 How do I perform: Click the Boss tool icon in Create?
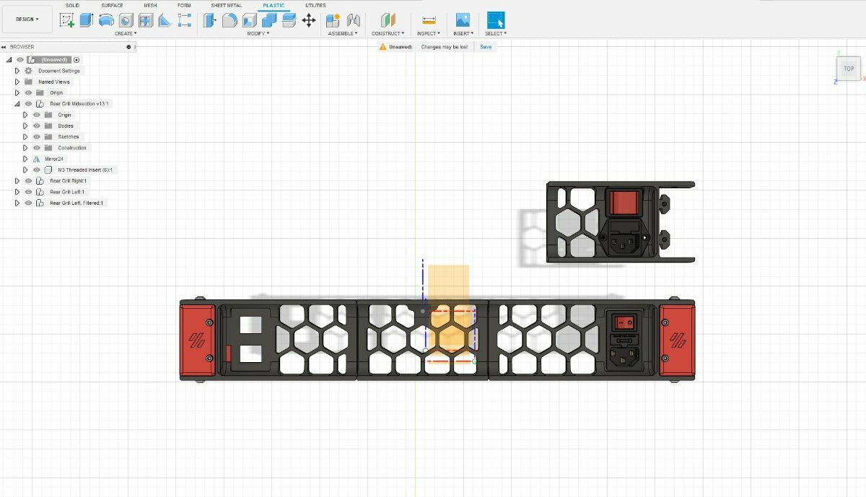pos(126,20)
